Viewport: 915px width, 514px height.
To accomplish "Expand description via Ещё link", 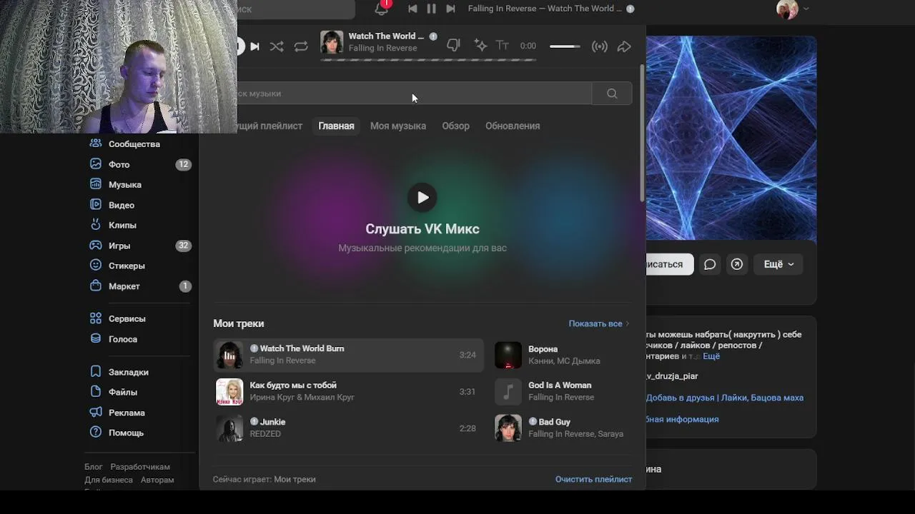I will (x=711, y=356).
